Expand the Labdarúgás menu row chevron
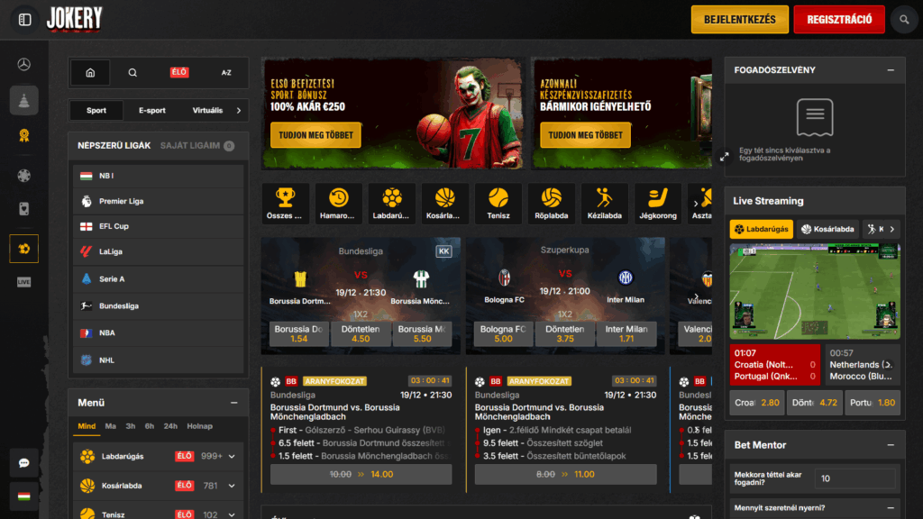The image size is (923, 519). click(232, 457)
